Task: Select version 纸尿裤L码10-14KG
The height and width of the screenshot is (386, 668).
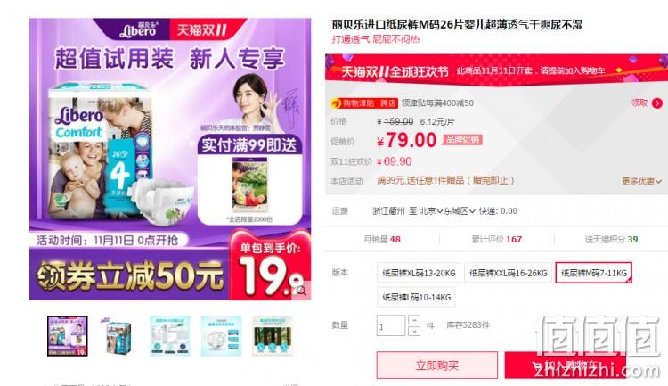Action: pyautogui.click(x=416, y=297)
